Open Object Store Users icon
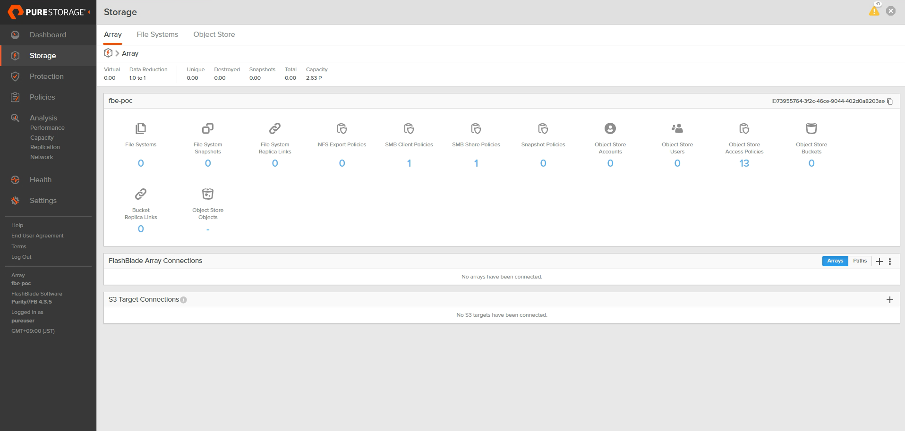Viewport: 905px width, 431px height. [677, 128]
